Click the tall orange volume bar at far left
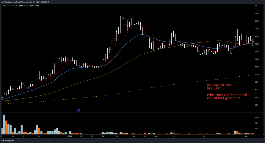 (6, 127)
